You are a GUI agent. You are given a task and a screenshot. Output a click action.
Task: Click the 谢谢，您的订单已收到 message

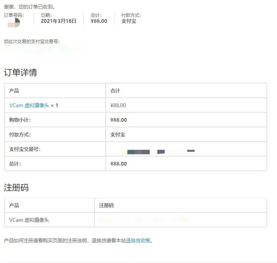tap(30, 7)
